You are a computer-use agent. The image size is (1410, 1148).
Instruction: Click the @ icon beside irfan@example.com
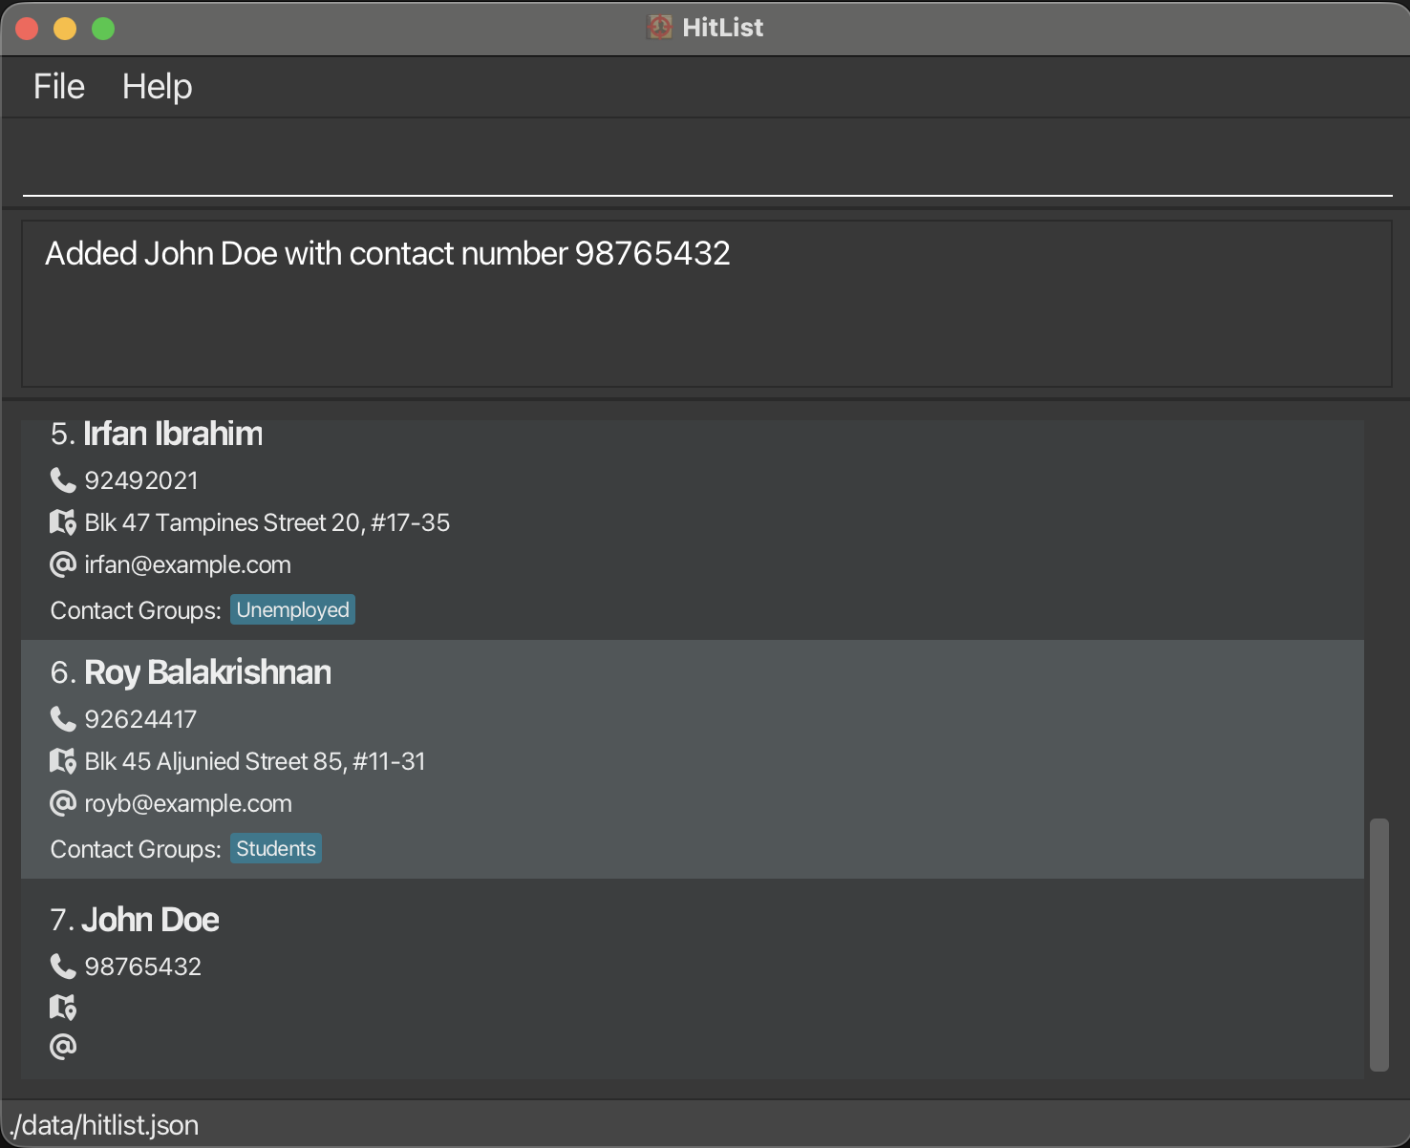point(63,564)
